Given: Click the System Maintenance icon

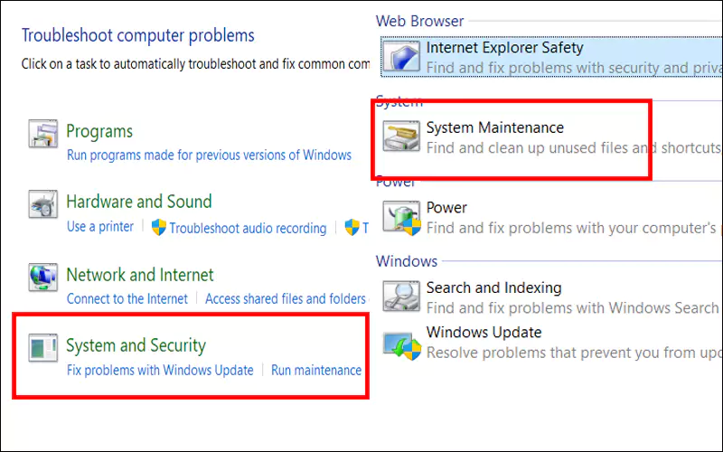Looking at the screenshot, I should (x=401, y=137).
